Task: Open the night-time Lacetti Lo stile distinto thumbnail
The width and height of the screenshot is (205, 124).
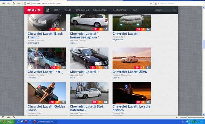Action: [132, 93]
